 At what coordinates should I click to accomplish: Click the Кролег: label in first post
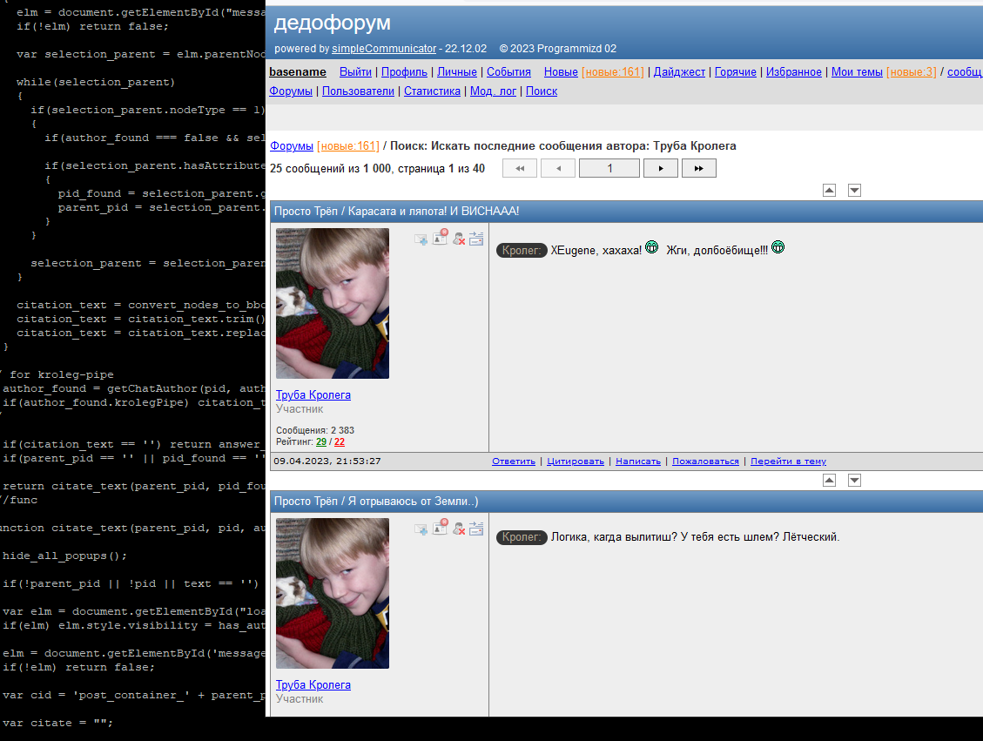(522, 250)
